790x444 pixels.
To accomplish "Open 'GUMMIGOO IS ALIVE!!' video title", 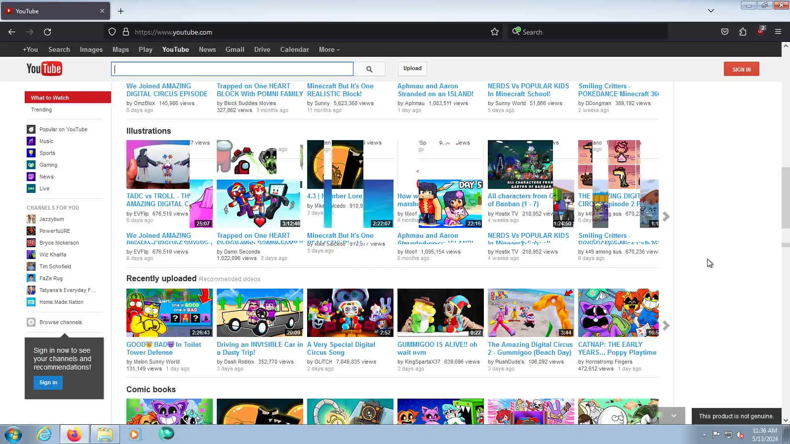I will click(437, 348).
